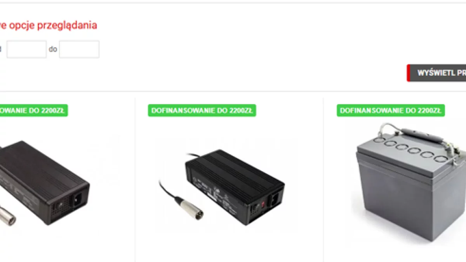The image size is (466, 262).
Task: Click the minimum price input field
Action: 27,49
